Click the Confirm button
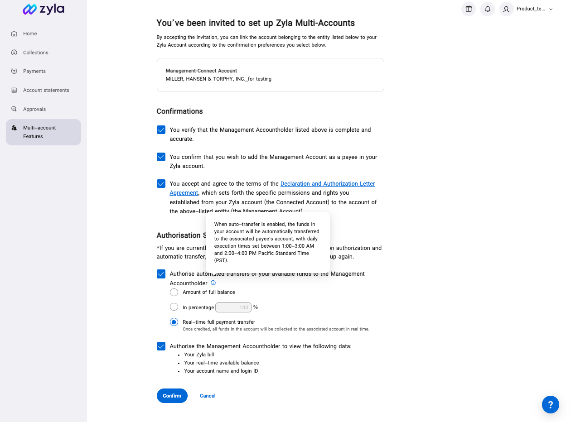571x422 pixels. tap(172, 396)
